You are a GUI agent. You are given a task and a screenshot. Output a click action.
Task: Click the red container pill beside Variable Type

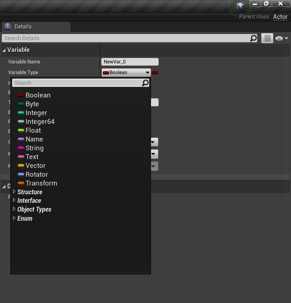[x=155, y=72]
